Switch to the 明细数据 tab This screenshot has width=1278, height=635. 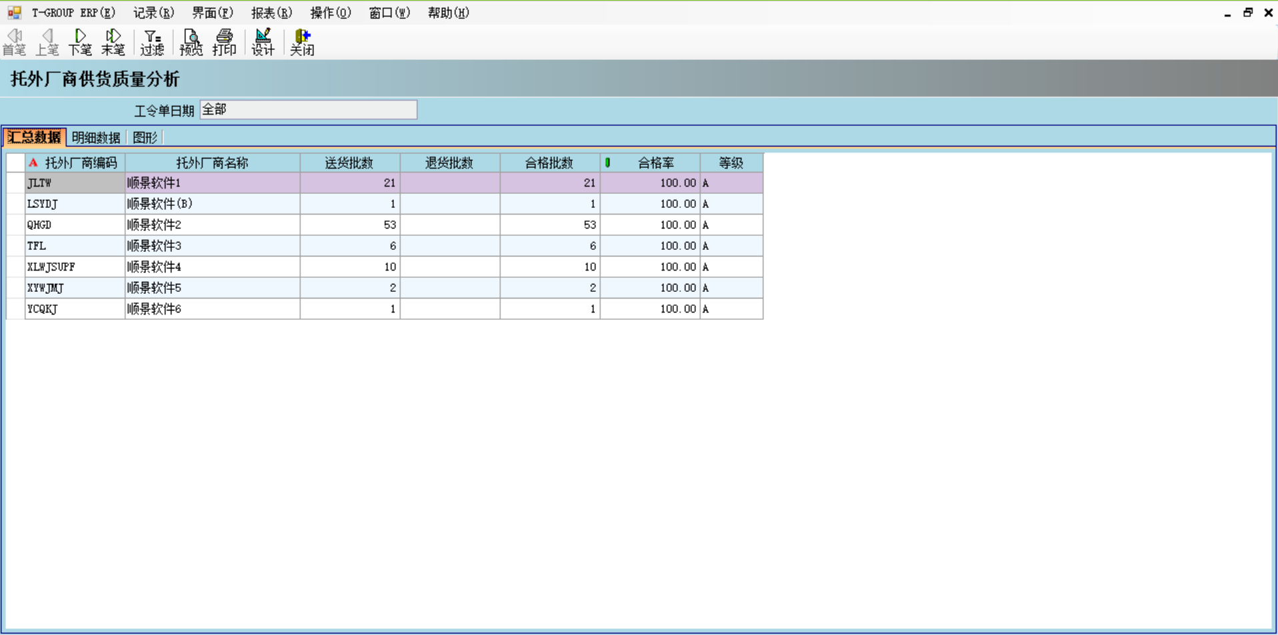96,137
